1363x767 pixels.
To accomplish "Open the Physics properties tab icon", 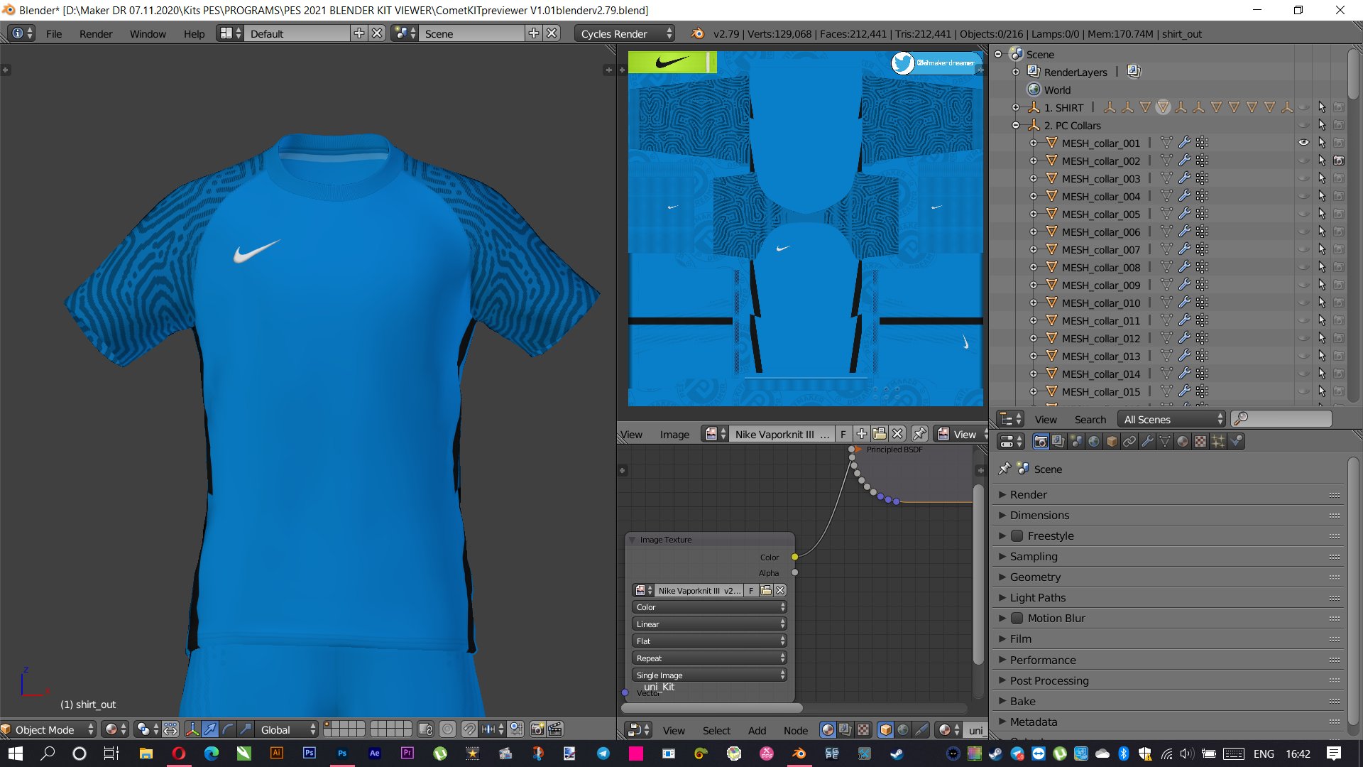I will (x=1236, y=442).
